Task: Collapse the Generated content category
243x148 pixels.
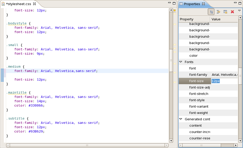Action: [181, 119]
